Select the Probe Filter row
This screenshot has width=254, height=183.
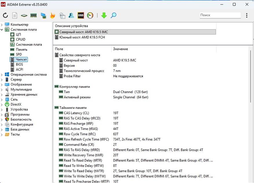point(135,76)
